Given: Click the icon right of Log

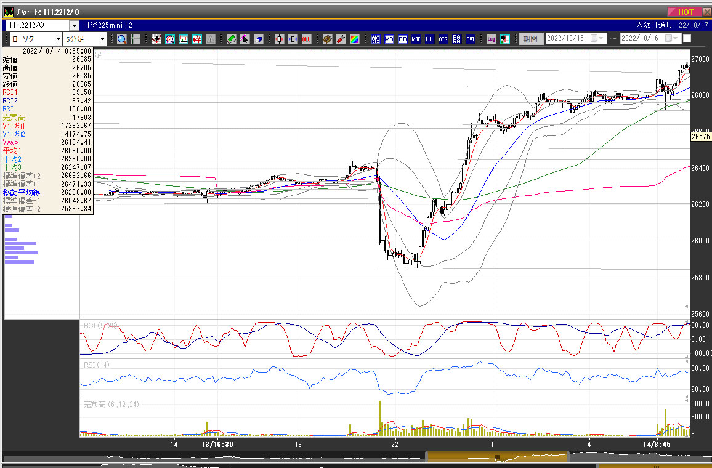Looking at the screenshot, I should point(505,39).
